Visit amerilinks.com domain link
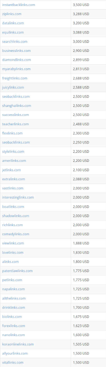 pos(14,161)
